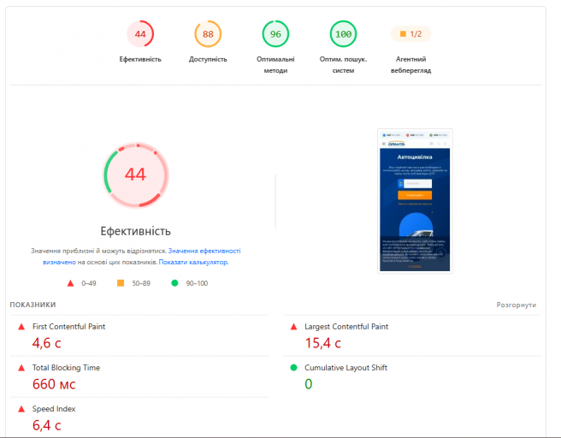The height and width of the screenshot is (438, 561).
Task: Click the 'Оптимальні методи' label
Action: coord(275,65)
